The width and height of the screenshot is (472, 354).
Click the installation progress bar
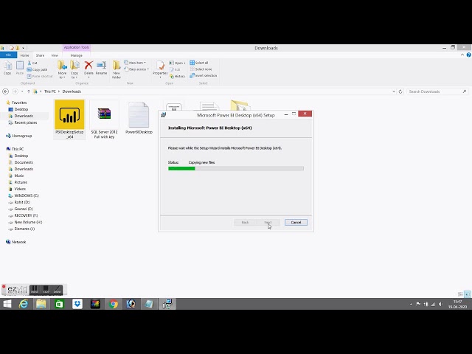236,169
